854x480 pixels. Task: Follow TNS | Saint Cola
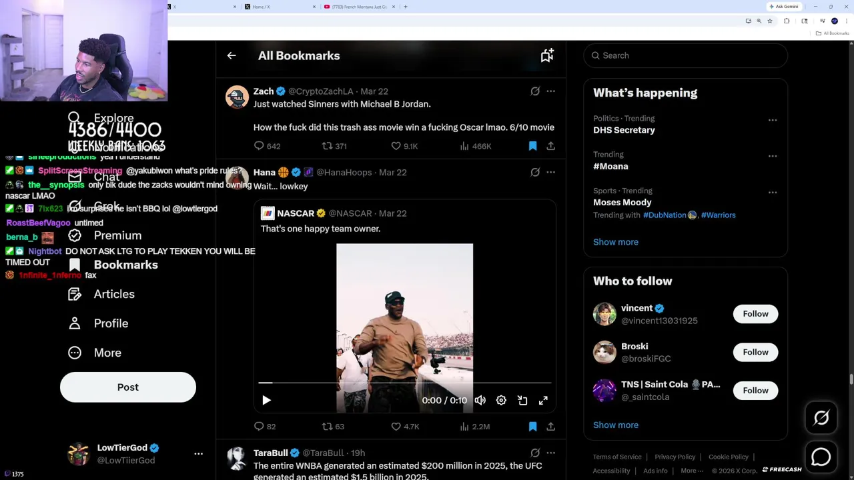(755, 391)
